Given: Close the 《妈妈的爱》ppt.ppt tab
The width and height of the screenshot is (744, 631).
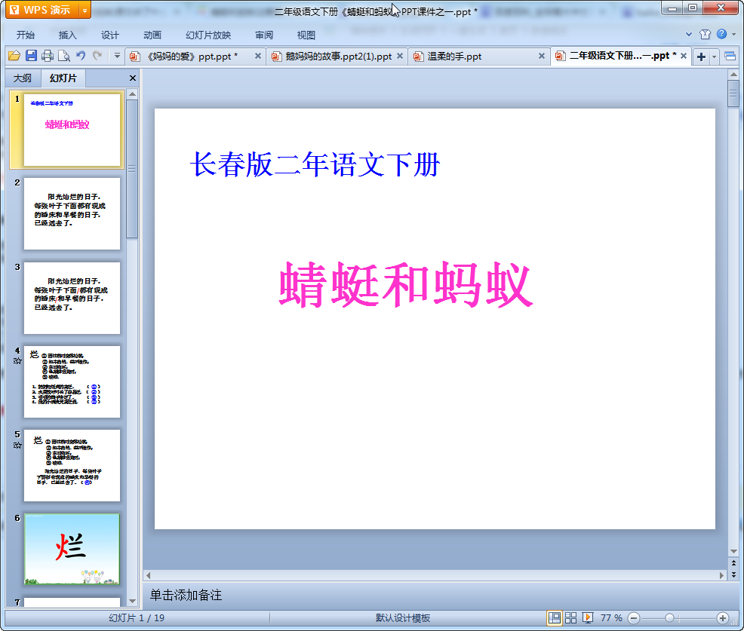Looking at the screenshot, I should 257,56.
